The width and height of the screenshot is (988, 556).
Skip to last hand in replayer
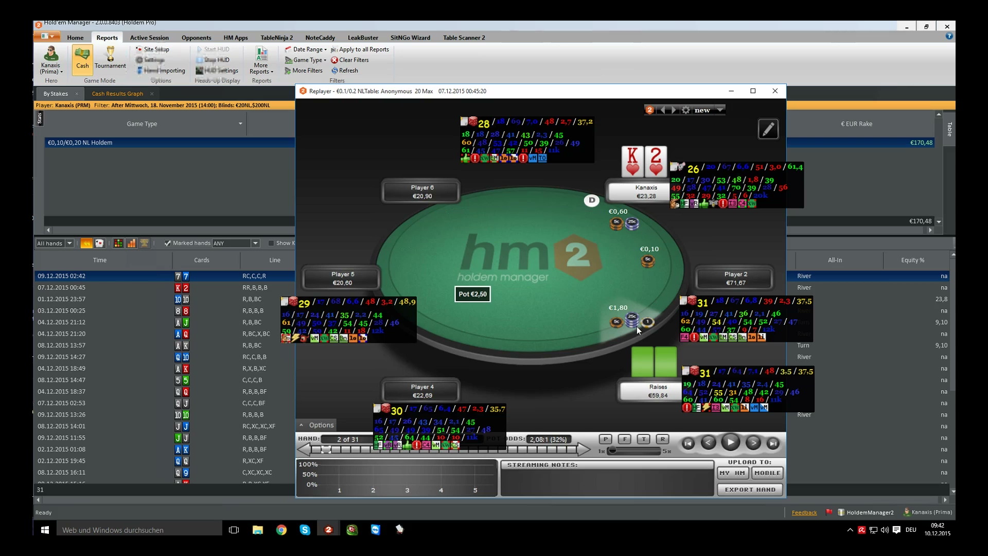point(773,443)
